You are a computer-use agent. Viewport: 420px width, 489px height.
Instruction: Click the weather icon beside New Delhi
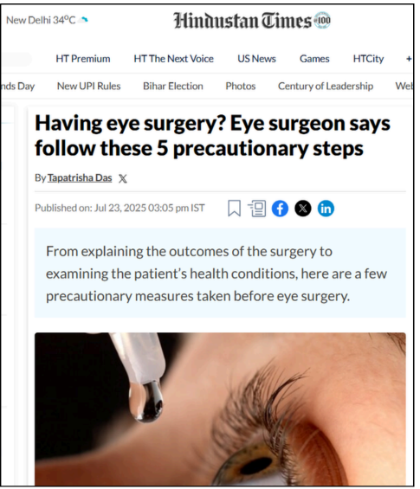click(x=83, y=20)
